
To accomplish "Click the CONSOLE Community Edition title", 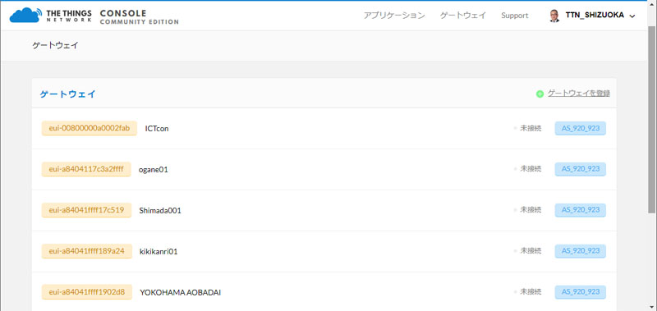I will pyautogui.click(x=139, y=16).
